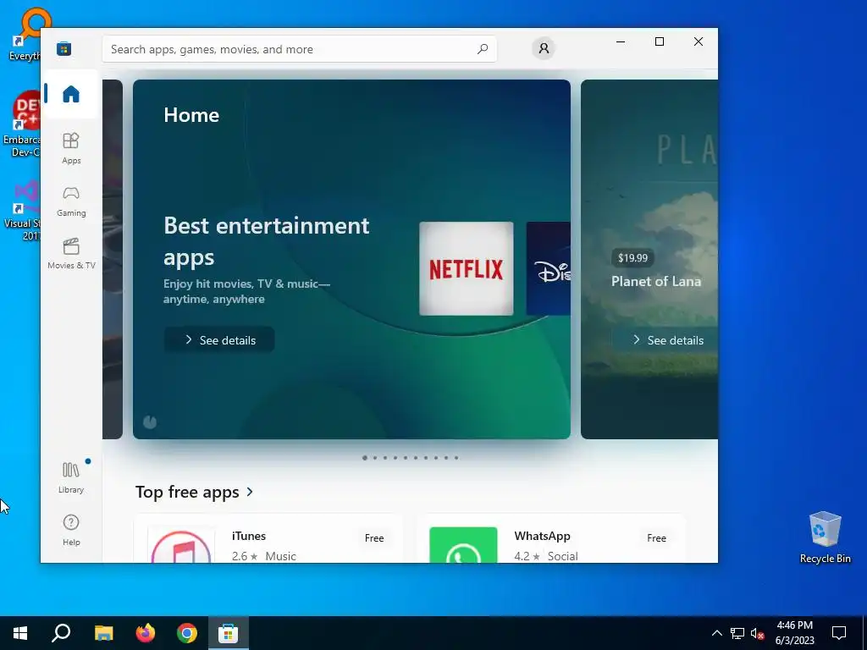Viewport: 867px width, 650px height.
Task: Open the user profile account icon
Action: (x=544, y=48)
